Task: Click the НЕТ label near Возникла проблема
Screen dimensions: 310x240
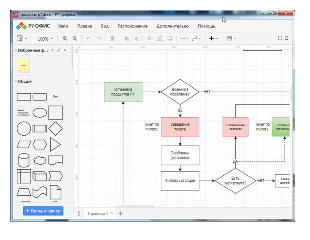Action: coord(207,92)
